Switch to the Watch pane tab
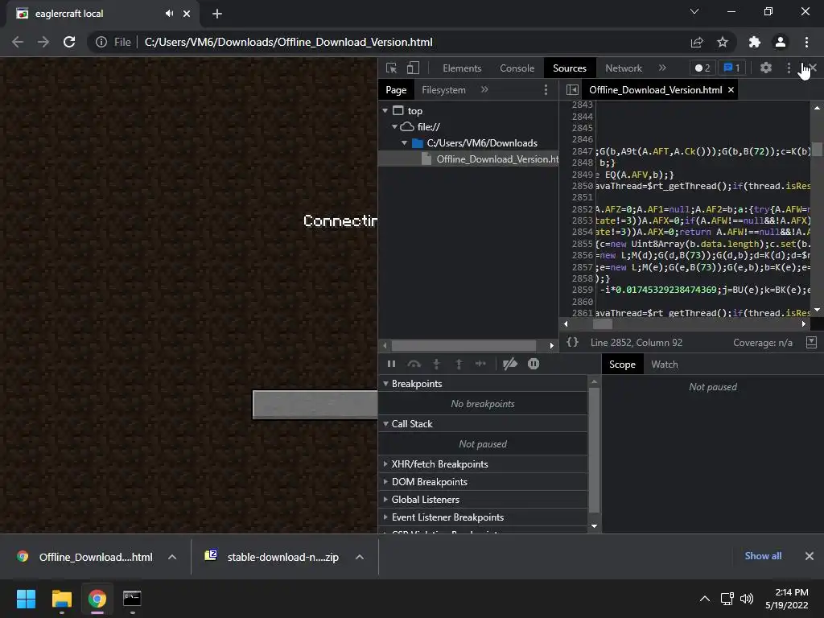Image resolution: width=824 pixels, height=618 pixels. pyautogui.click(x=664, y=365)
